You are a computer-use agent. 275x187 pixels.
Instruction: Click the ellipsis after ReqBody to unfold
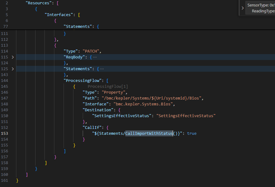(x=95, y=57)
